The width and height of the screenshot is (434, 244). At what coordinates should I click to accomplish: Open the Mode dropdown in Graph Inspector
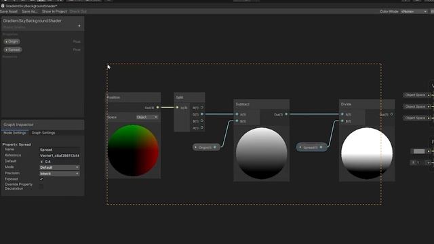[60, 167]
